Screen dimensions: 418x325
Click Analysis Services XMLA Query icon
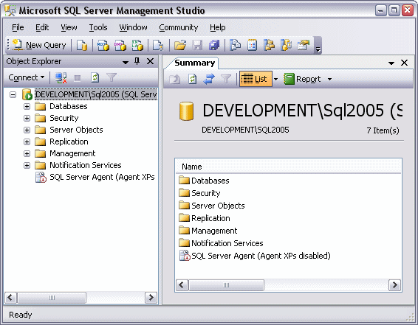137,45
